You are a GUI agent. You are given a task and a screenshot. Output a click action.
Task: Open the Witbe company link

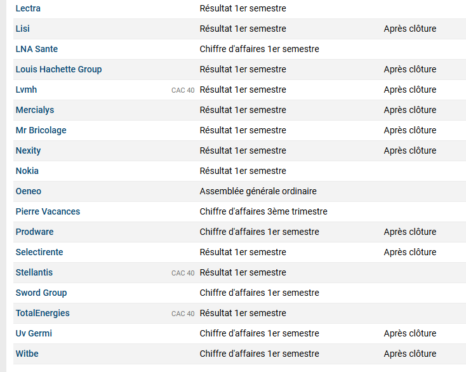(x=27, y=354)
